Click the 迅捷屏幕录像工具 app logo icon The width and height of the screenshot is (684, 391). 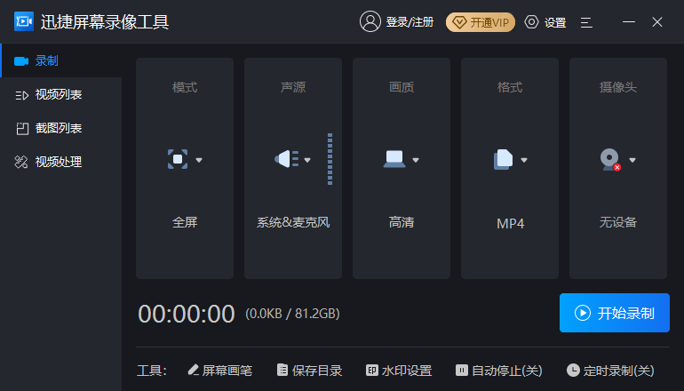click(24, 21)
